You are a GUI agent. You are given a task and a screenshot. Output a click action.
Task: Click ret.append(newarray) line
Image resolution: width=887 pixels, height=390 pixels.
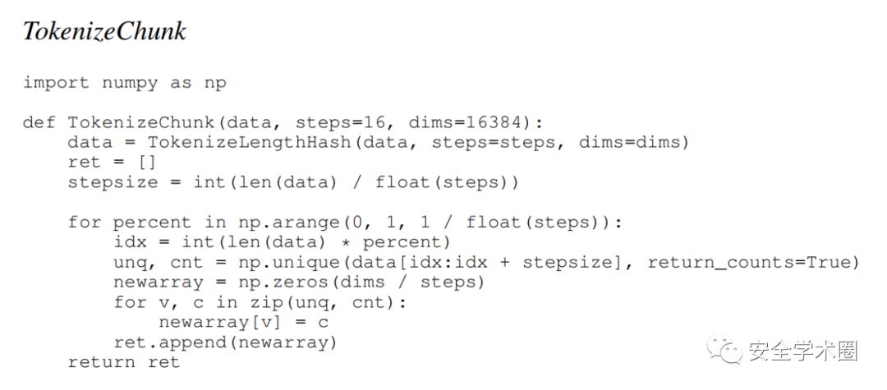click(225, 342)
